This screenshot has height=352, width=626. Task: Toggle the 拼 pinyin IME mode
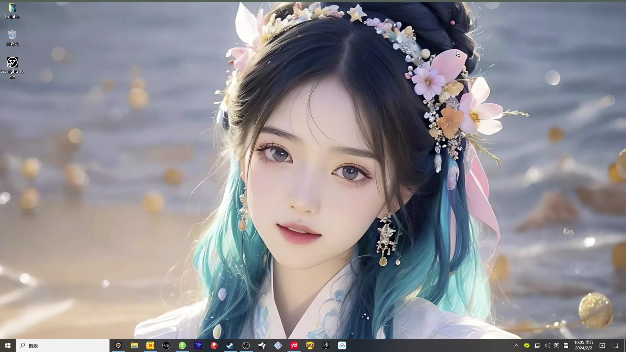(x=566, y=345)
